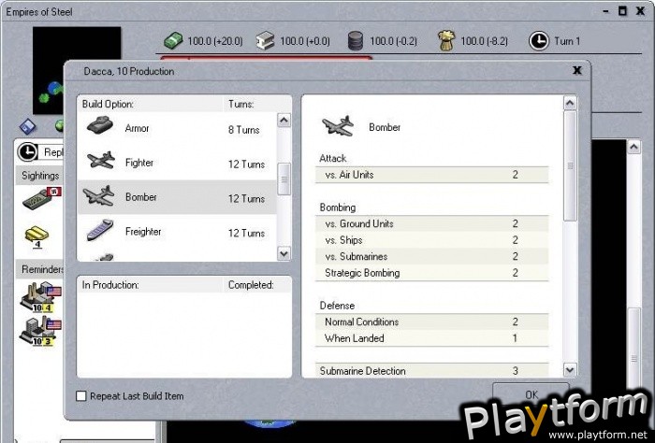
Task: Select the Freighter '12 Turns' value
Action: (x=246, y=233)
